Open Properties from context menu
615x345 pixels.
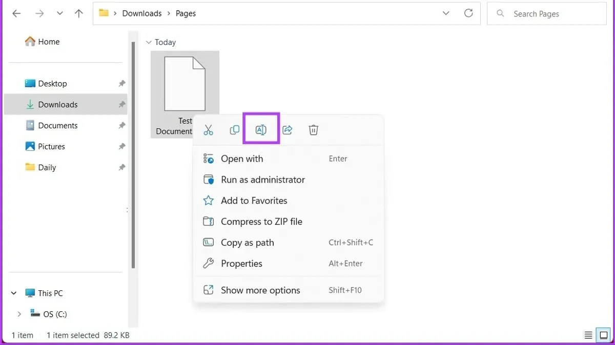click(288, 264)
